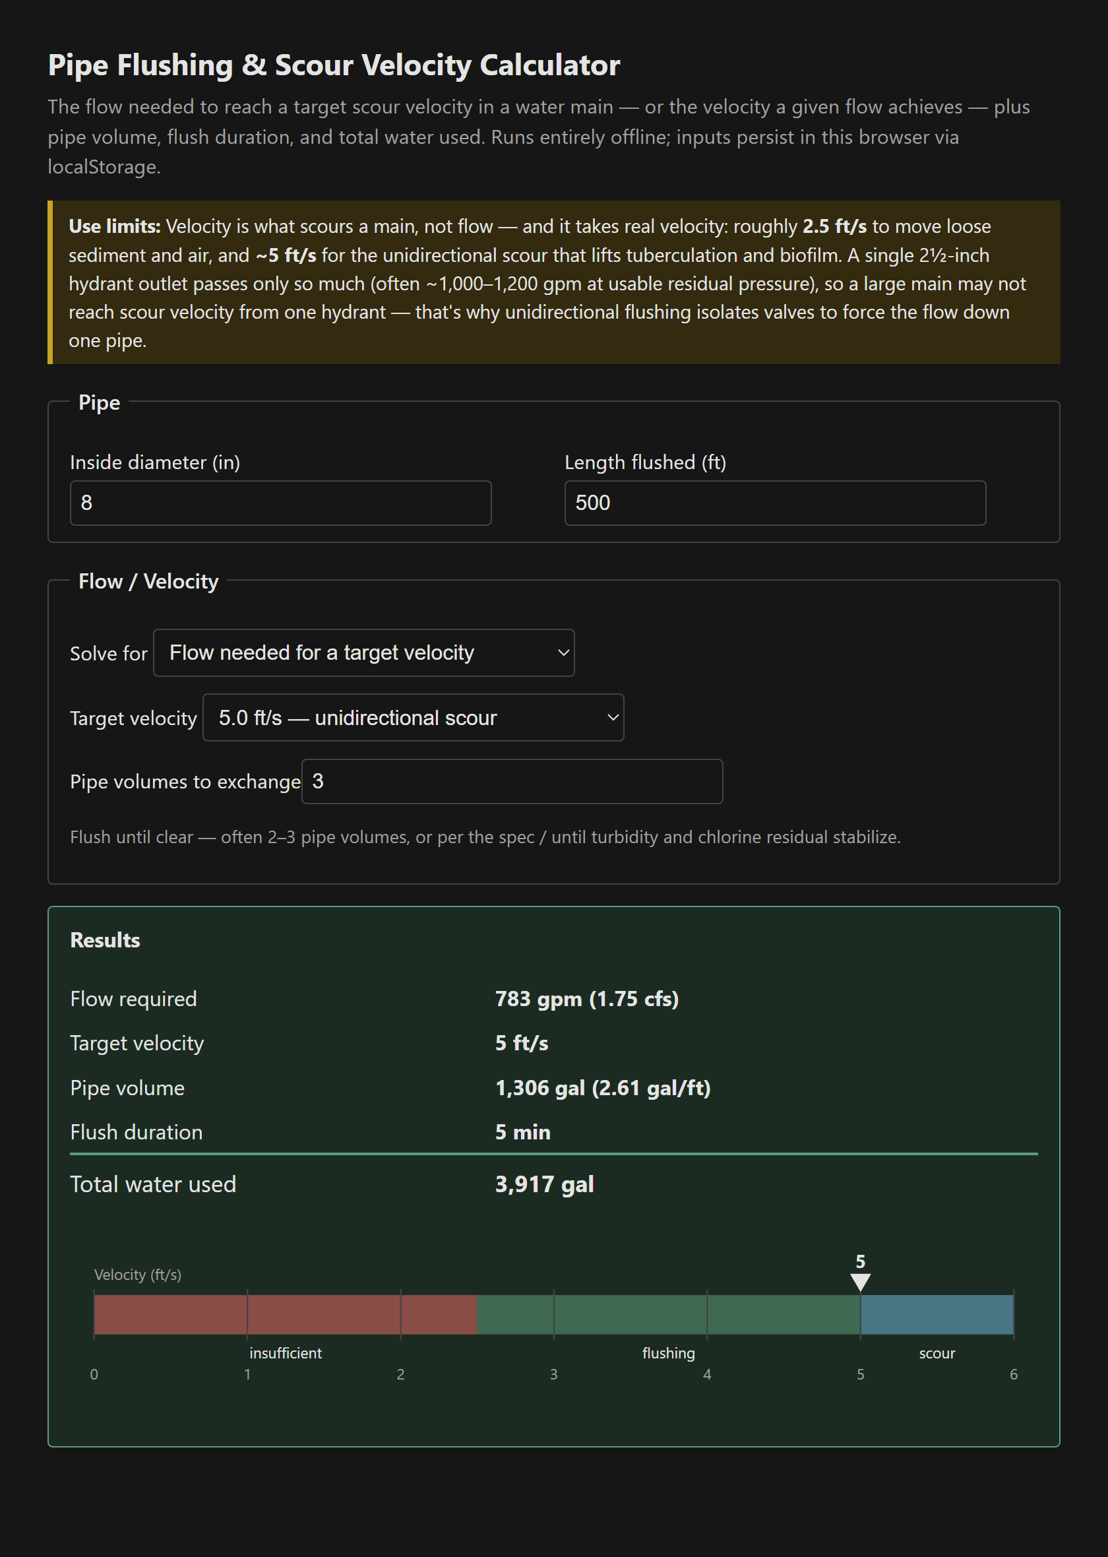Image resolution: width=1108 pixels, height=1557 pixels.
Task: Select the '5 ft/s' target velocity result
Action: click(522, 1043)
